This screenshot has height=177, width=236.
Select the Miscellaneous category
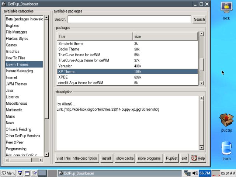(x=24, y=103)
